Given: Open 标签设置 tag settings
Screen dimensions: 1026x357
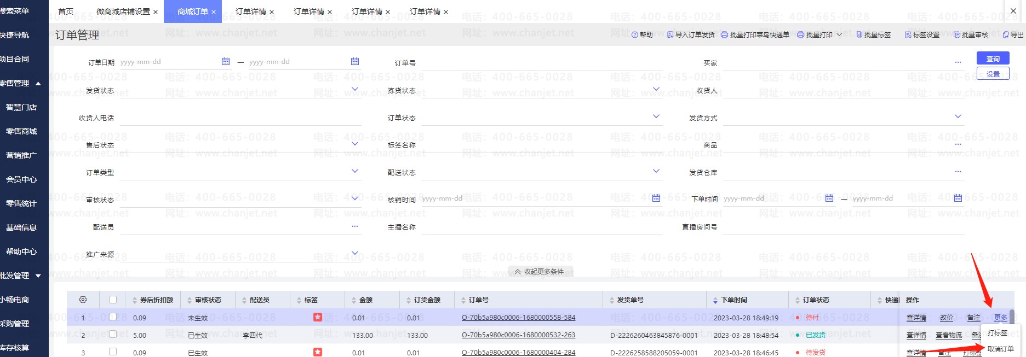Looking at the screenshot, I should coord(922,35).
